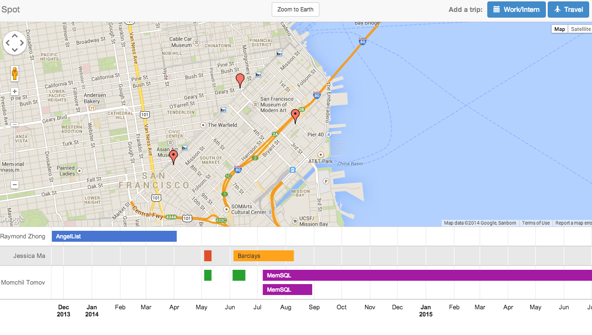
Task: Click the map zoom slider handle
Action: (x=15, y=124)
